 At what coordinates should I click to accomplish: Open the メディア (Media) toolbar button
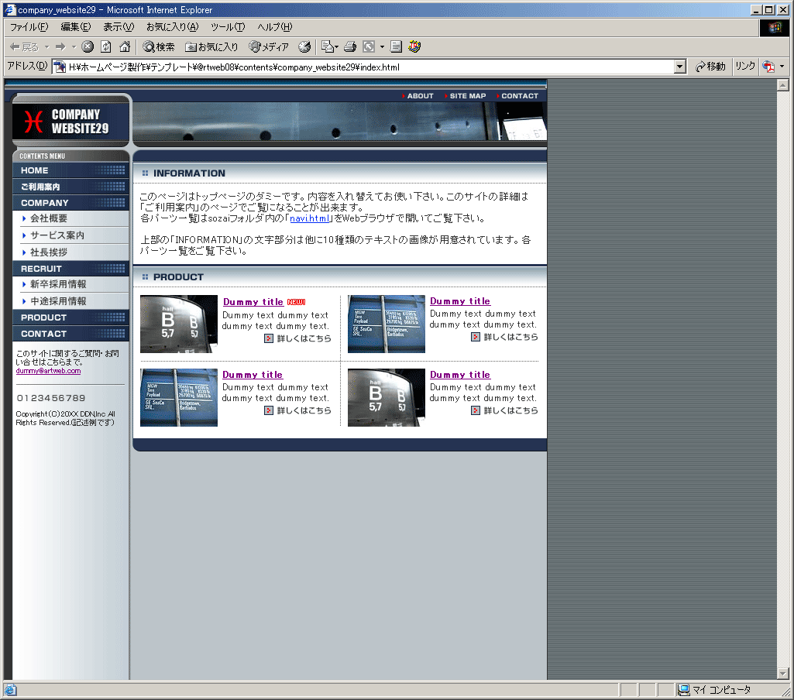point(269,47)
